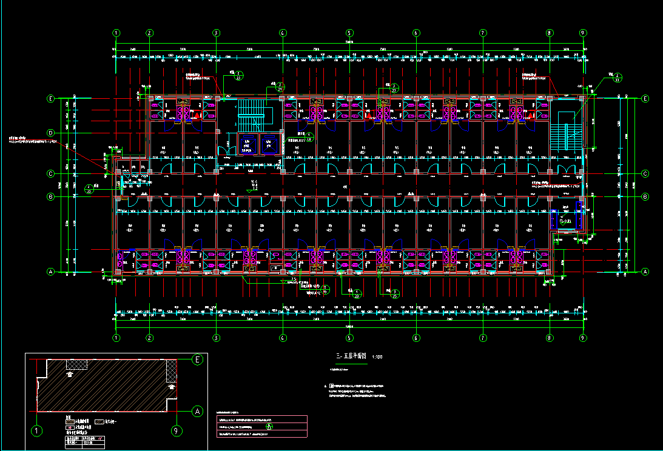Select axis bubble E on left side

(51, 98)
